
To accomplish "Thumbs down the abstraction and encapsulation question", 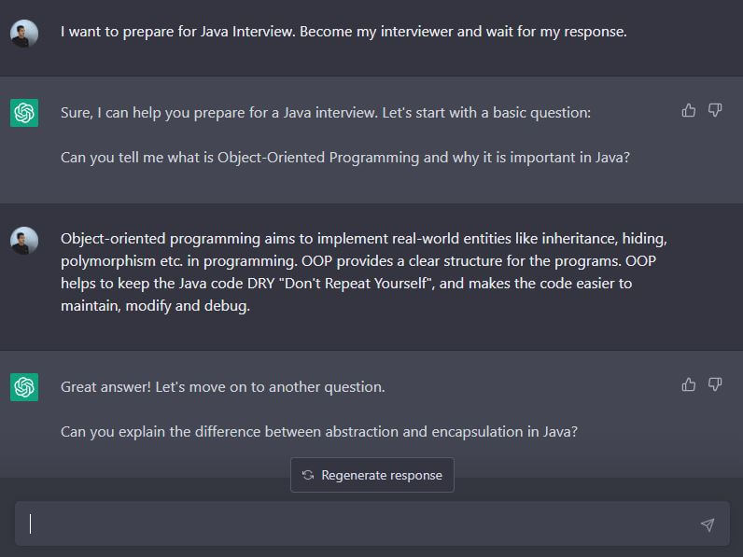I will (x=715, y=384).
